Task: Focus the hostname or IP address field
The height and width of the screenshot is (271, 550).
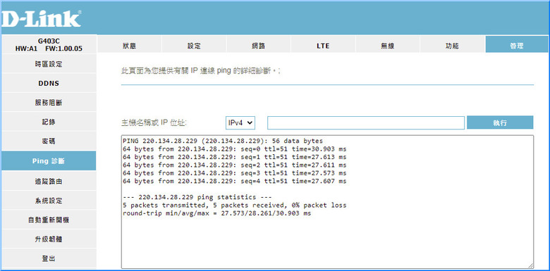Action: (x=366, y=123)
